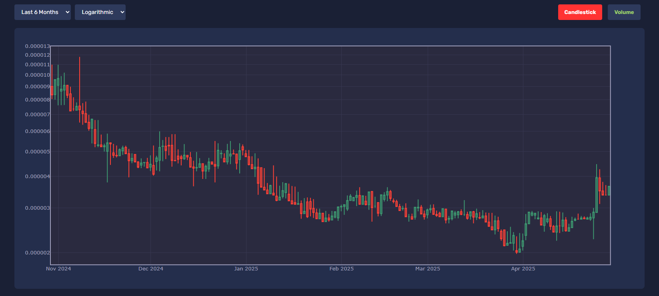Click the Jan 2025 x-axis label

(x=246, y=268)
